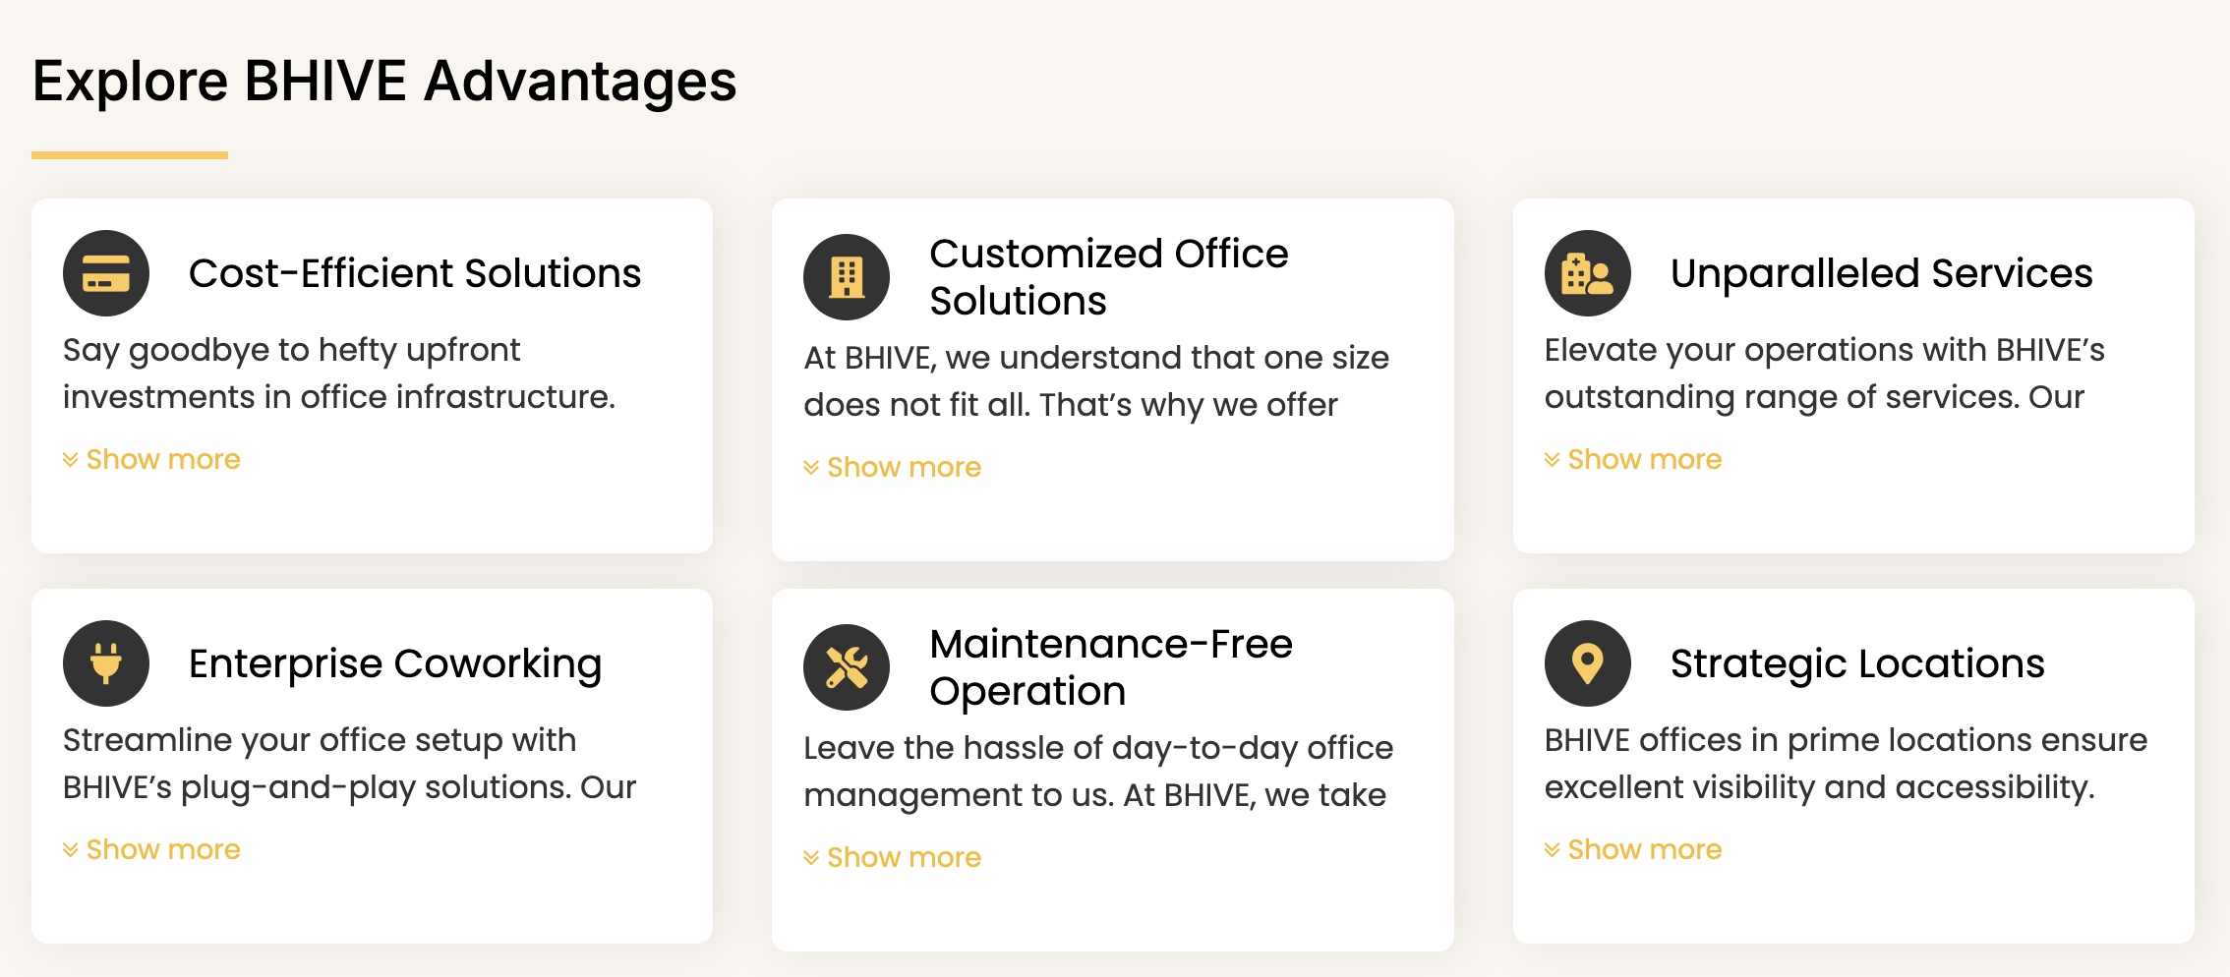Click the location pin icon on Strategic Locations

click(x=1587, y=663)
